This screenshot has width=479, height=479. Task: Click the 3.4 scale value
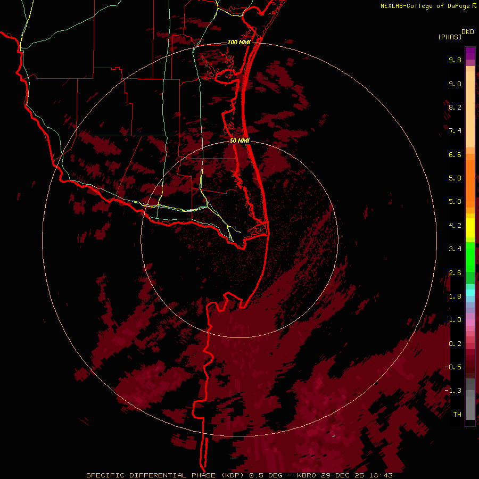455,249
